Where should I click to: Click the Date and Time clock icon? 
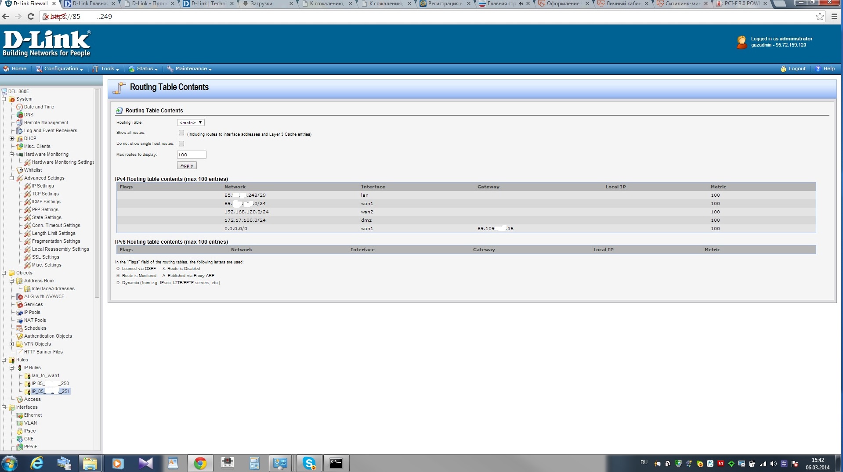click(19, 107)
